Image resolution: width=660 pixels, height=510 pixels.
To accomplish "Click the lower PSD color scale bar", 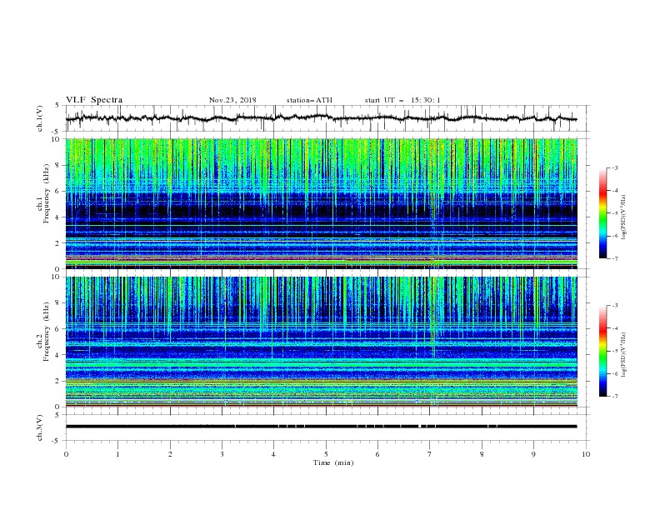I will 603,351.
